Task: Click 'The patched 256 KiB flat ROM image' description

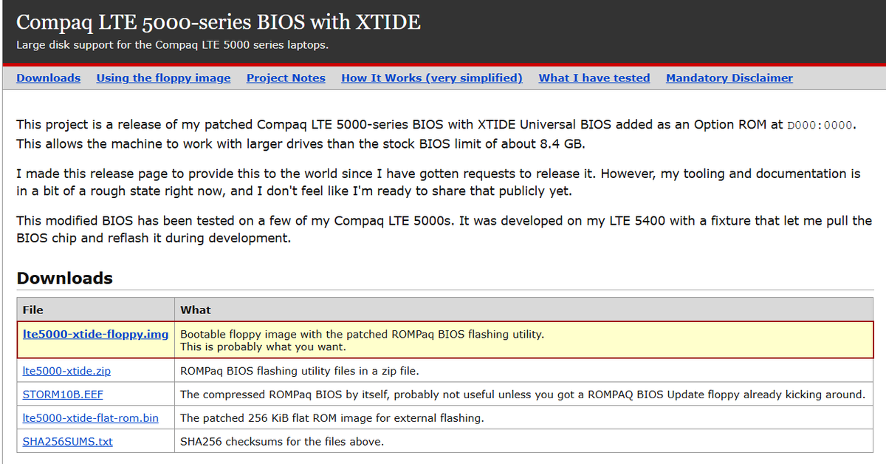Action: click(x=332, y=418)
